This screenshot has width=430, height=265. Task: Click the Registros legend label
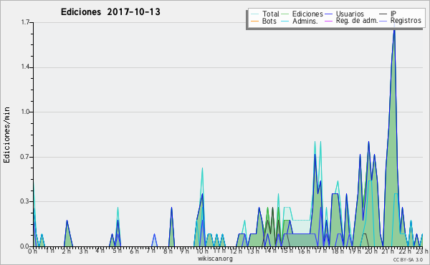tap(406, 21)
